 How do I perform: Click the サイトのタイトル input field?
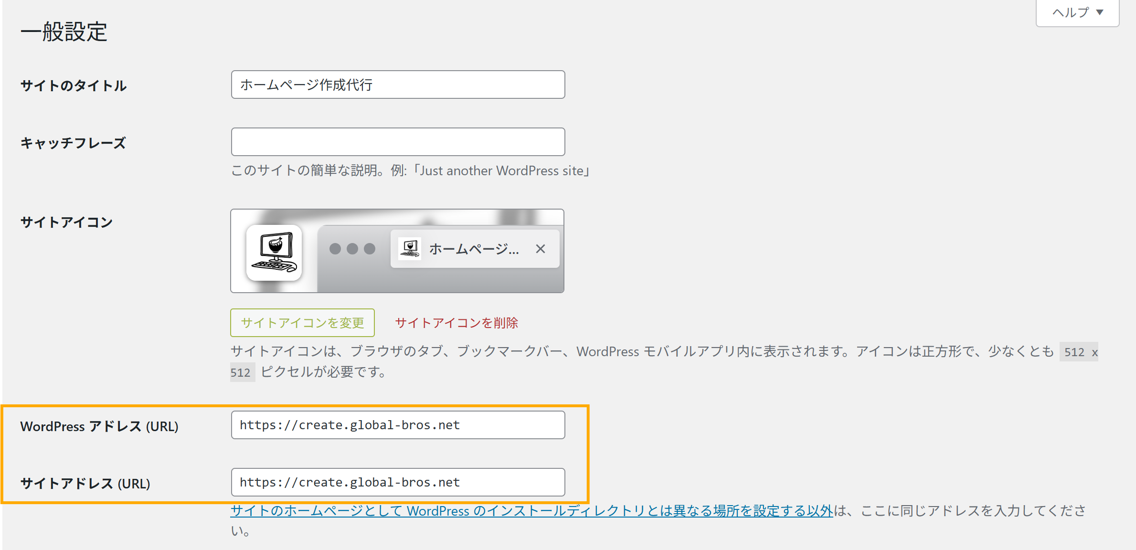(x=398, y=85)
